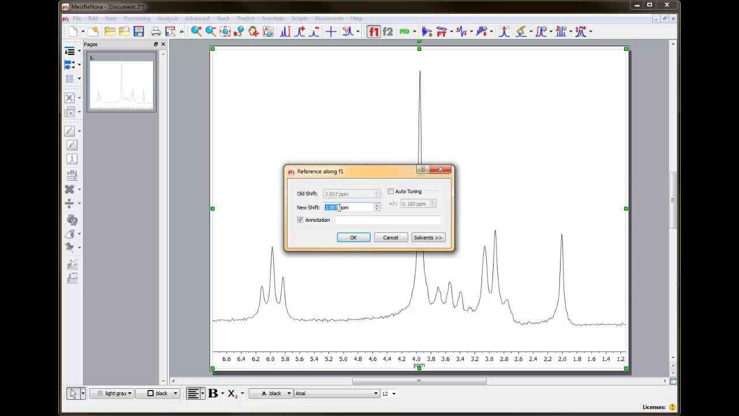Click the phase correction icon
The width and height of the screenshot is (739, 416).
(461, 32)
